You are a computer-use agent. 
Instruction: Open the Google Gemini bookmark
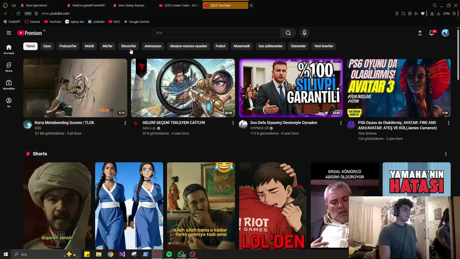tap(136, 22)
